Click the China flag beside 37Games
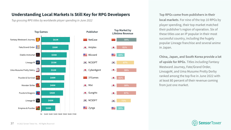Screen dimensions: 231x130 click(85, 77)
